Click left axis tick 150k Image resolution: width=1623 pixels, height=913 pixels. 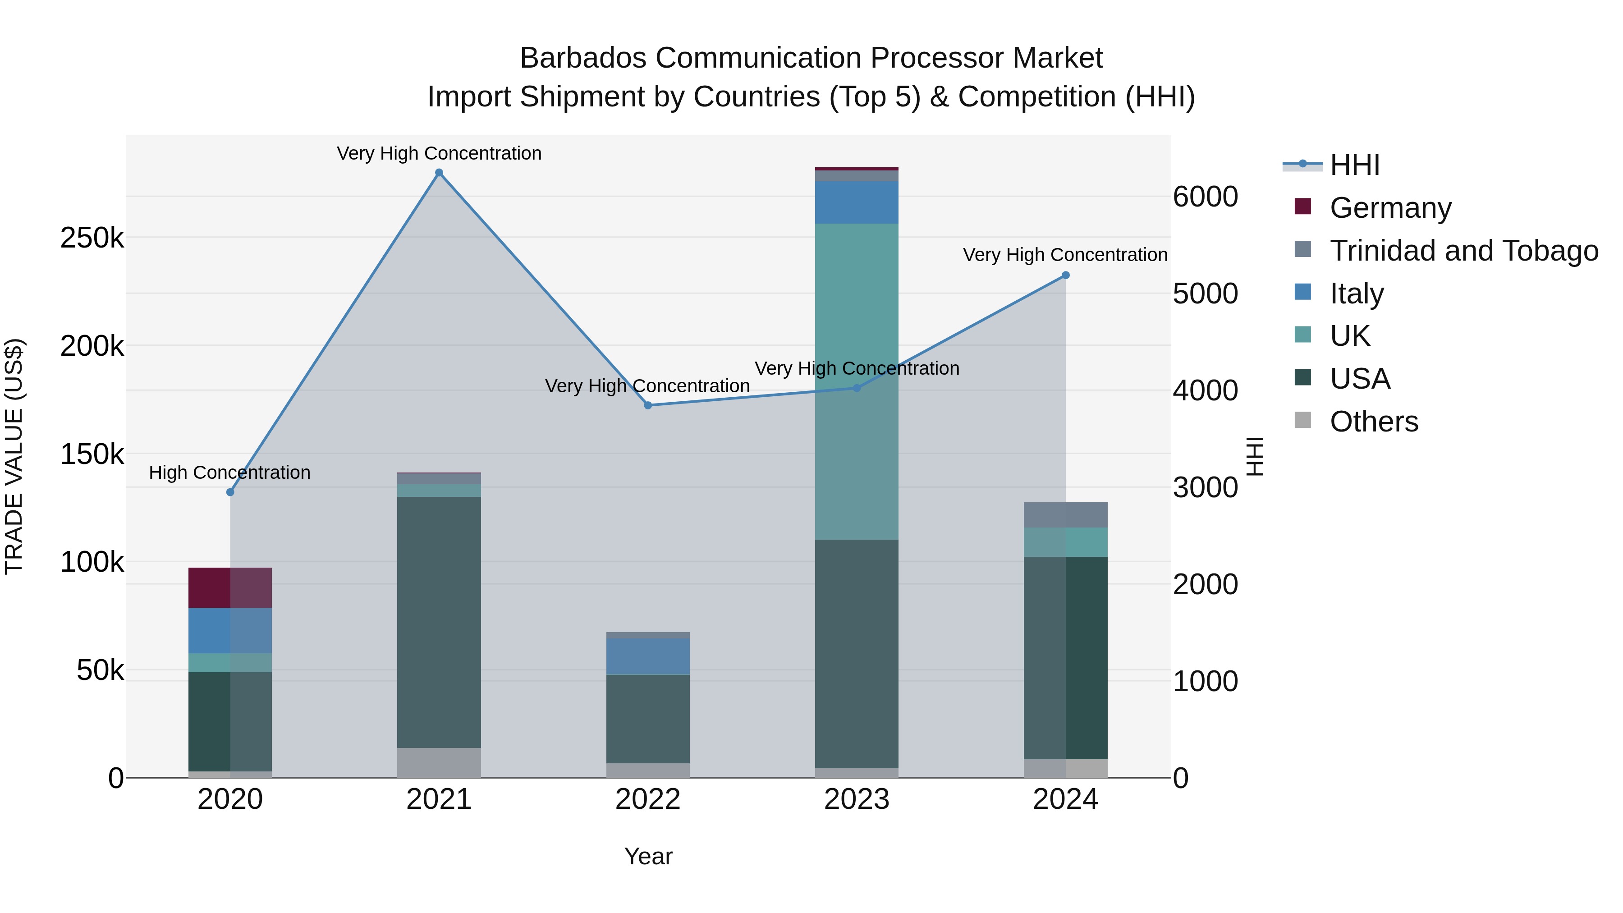point(92,454)
